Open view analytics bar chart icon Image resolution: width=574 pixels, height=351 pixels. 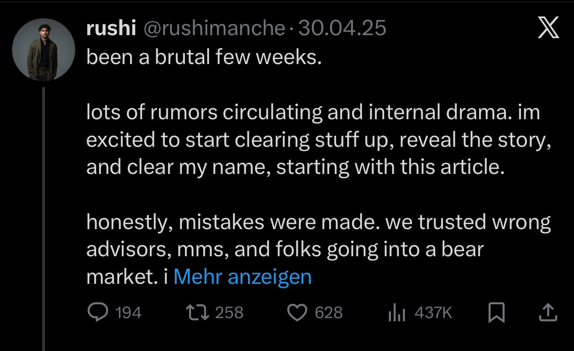397,314
